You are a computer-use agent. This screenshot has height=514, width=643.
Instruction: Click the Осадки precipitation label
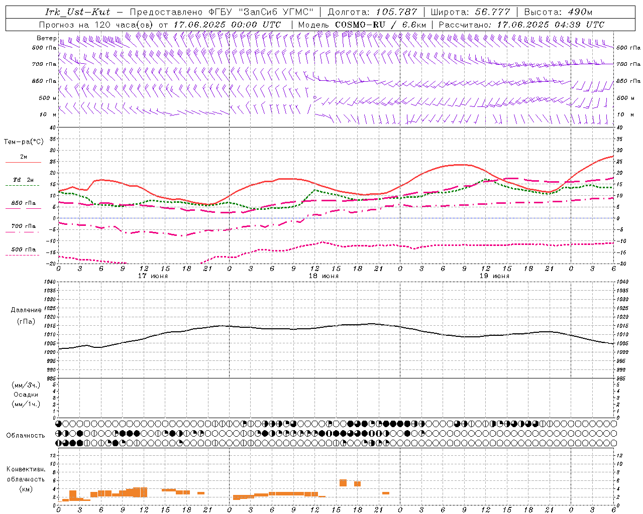point(26,395)
